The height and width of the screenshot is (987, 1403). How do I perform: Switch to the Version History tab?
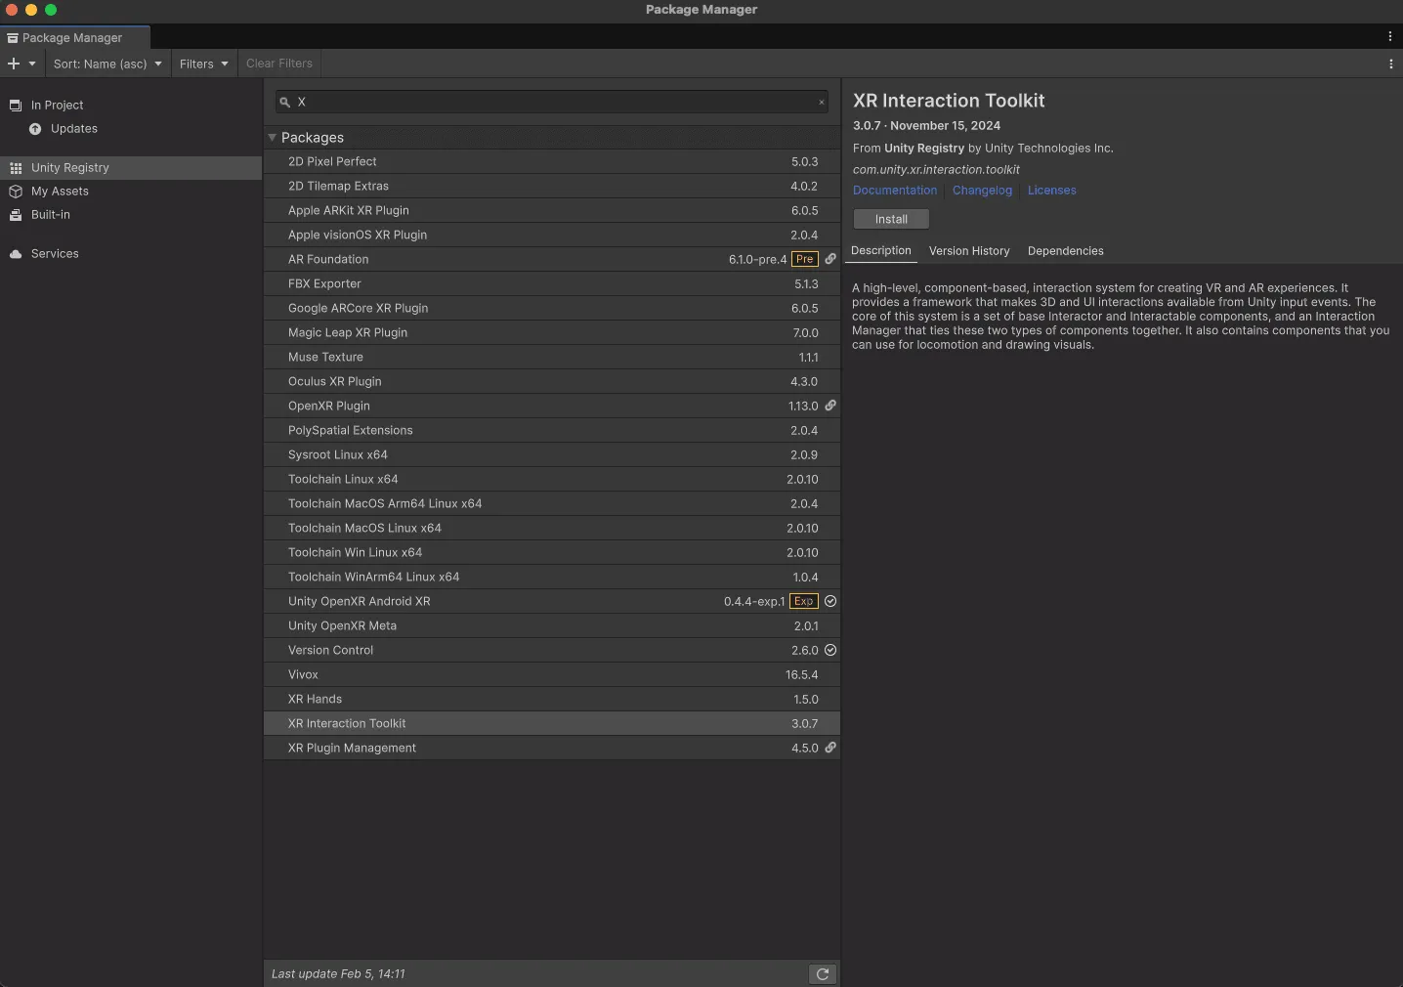969,251
